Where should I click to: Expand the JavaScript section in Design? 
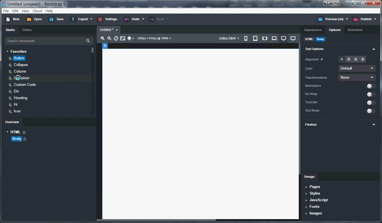(306, 200)
